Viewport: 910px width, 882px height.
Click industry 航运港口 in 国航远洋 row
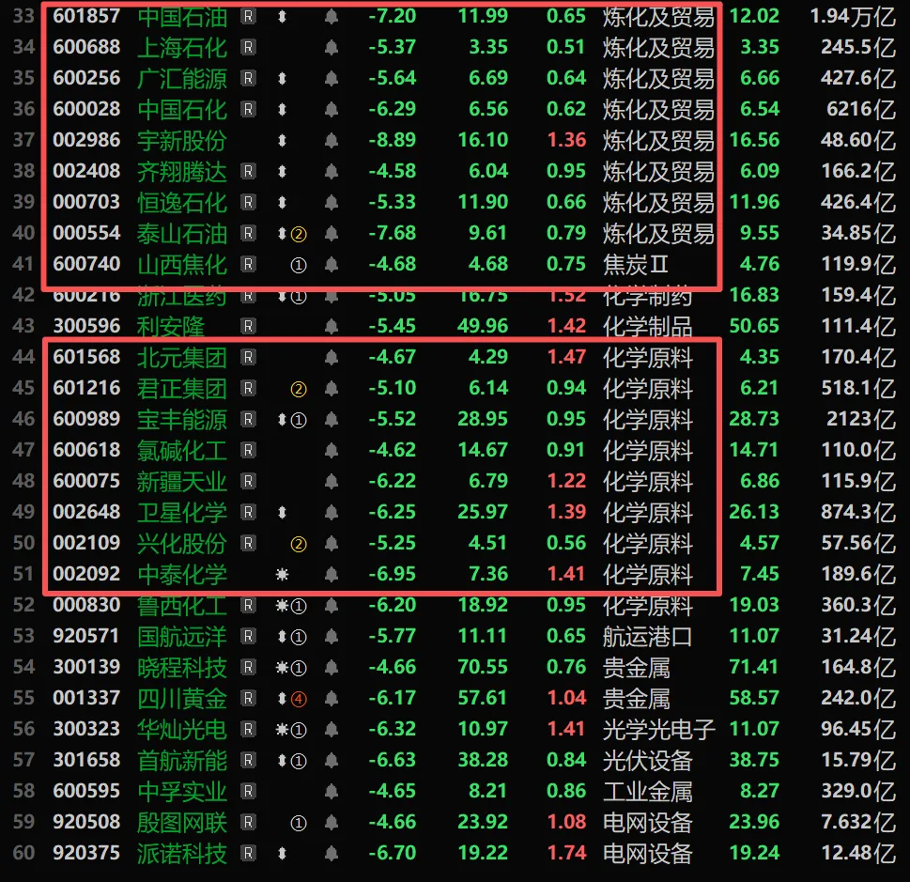648,637
